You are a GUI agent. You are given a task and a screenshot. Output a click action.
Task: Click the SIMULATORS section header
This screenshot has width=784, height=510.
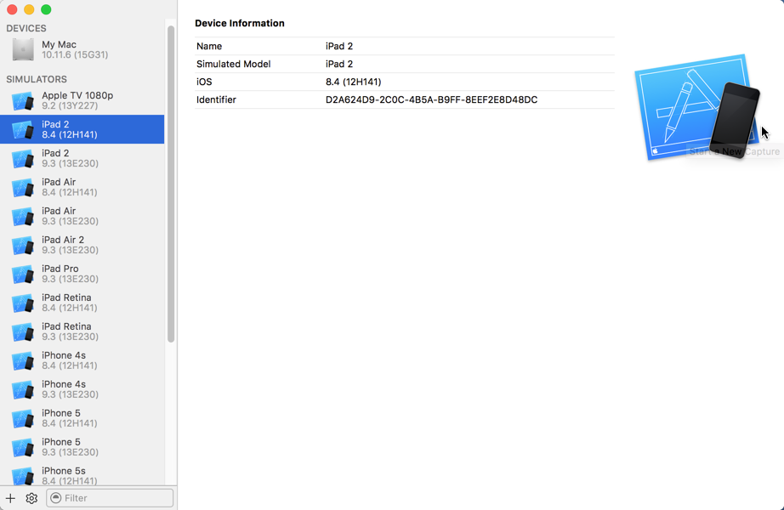tap(37, 80)
